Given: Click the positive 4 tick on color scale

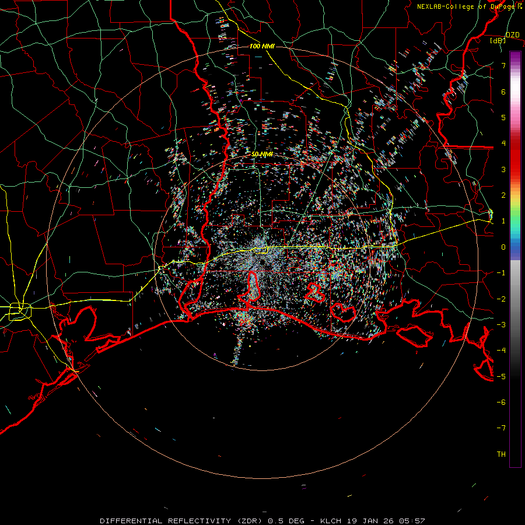Looking at the screenshot, I should [503, 143].
